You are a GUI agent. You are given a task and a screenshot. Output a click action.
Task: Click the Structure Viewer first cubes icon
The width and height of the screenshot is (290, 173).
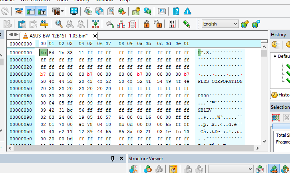point(133,169)
